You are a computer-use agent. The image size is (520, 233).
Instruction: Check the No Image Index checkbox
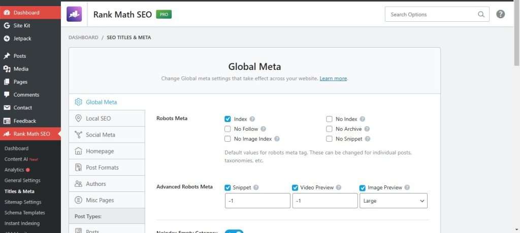pos(227,139)
